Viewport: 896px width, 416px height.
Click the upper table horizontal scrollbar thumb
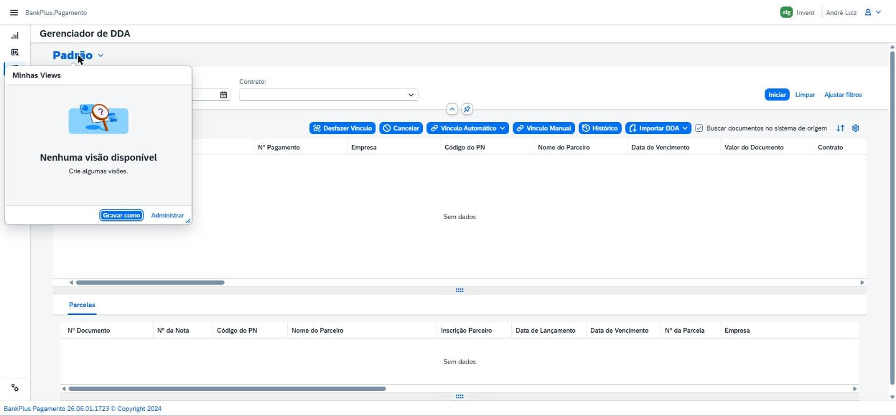[x=150, y=282]
